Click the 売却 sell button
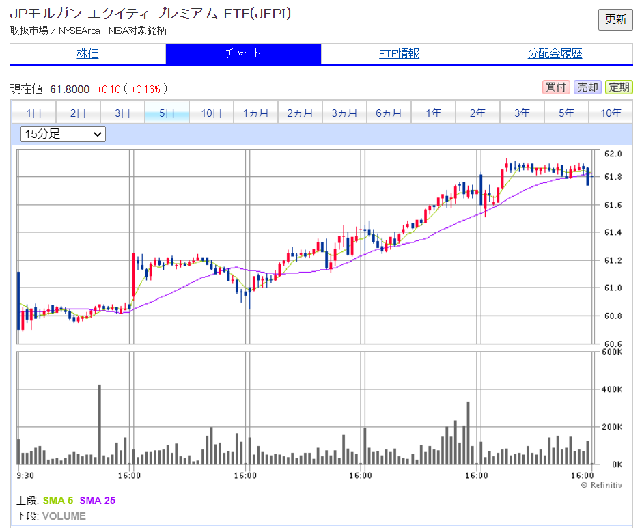The width and height of the screenshot is (642, 528). tap(587, 87)
